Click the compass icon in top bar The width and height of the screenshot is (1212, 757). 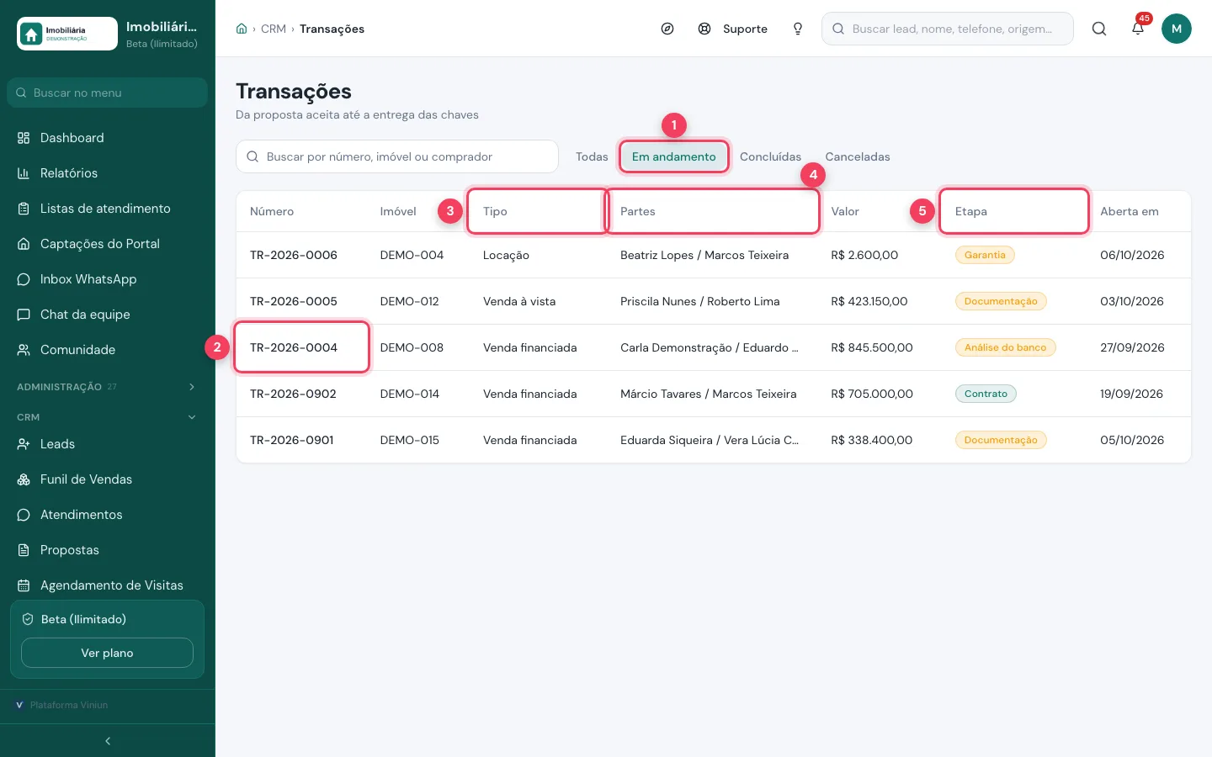[x=667, y=29]
